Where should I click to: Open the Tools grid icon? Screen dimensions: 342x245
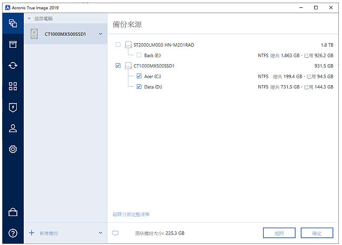(13, 86)
